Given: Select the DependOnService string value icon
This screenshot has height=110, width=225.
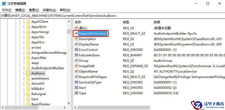Looking at the screenshot, I should click(x=76, y=34).
